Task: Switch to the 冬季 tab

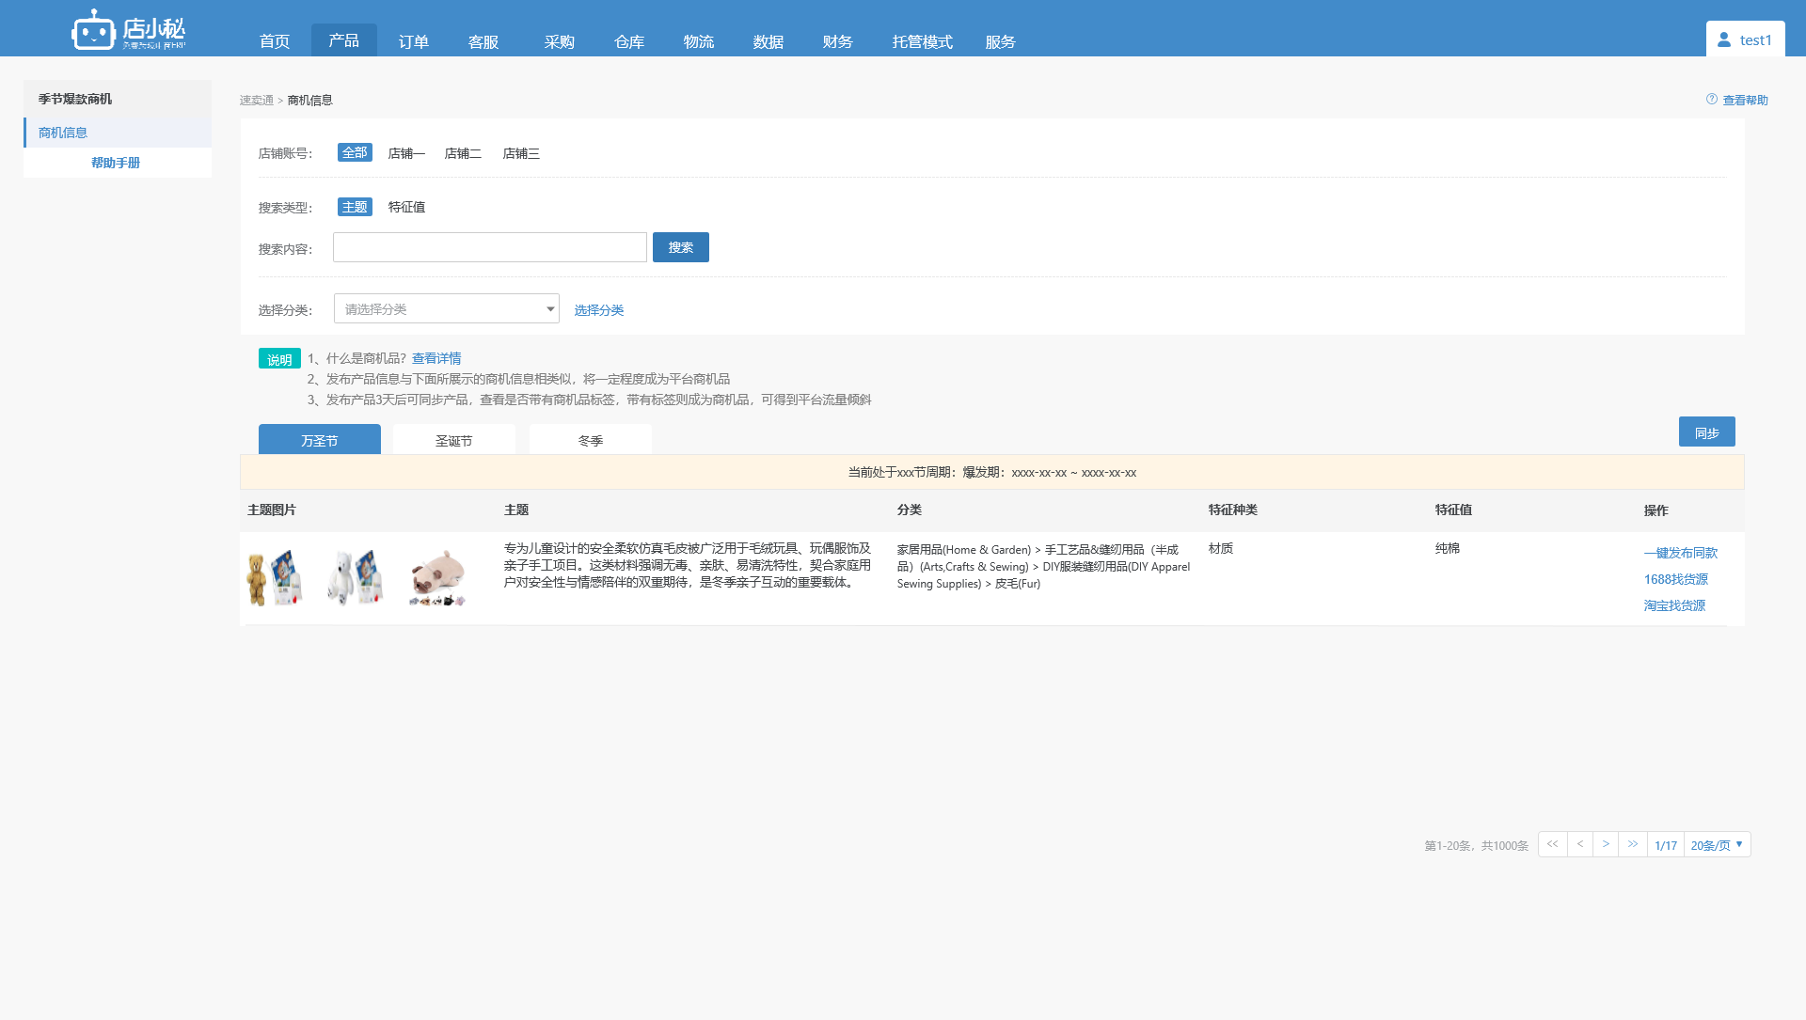Action: click(590, 440)
